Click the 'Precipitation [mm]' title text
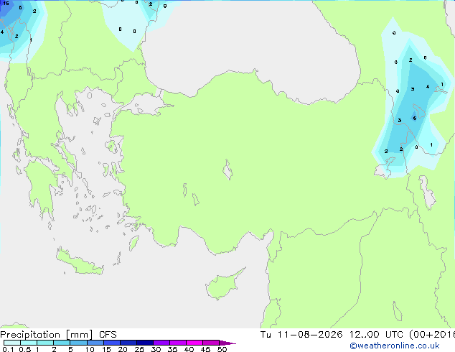Screen dimensions: 455x352 (47, 335)
